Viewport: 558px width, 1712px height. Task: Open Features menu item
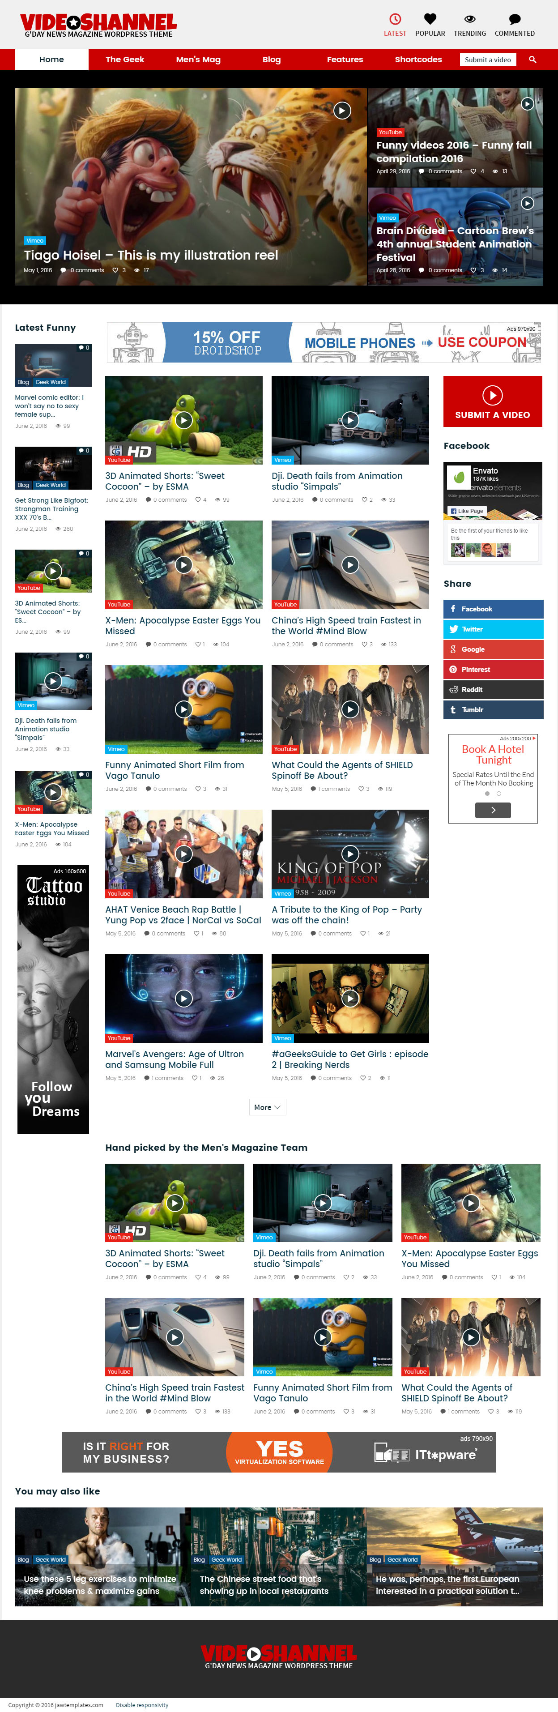pyautogui.click(x=345, y=60)
